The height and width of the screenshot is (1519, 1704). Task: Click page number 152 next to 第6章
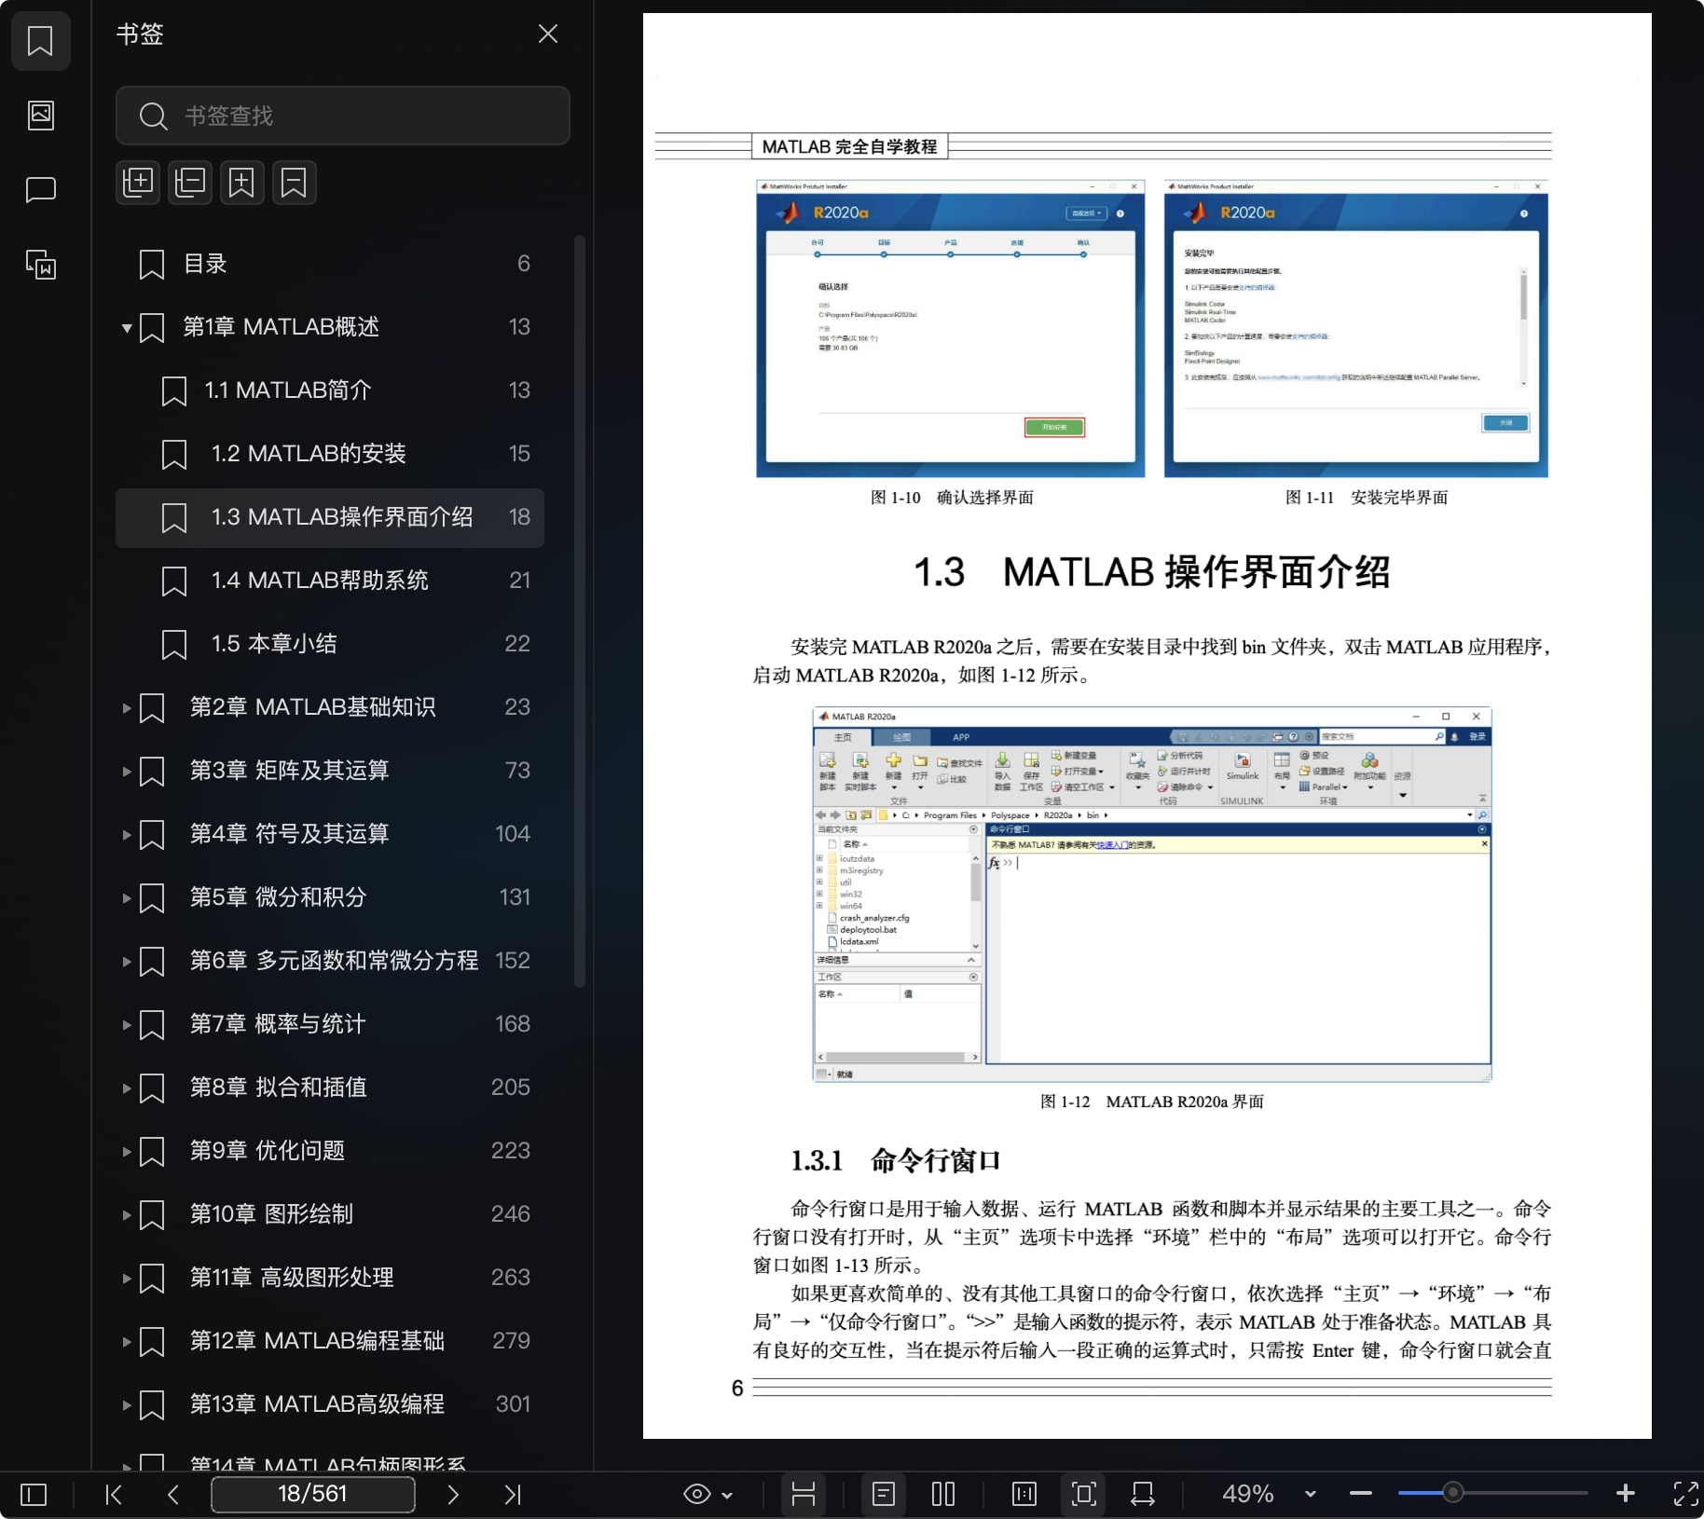513,961
